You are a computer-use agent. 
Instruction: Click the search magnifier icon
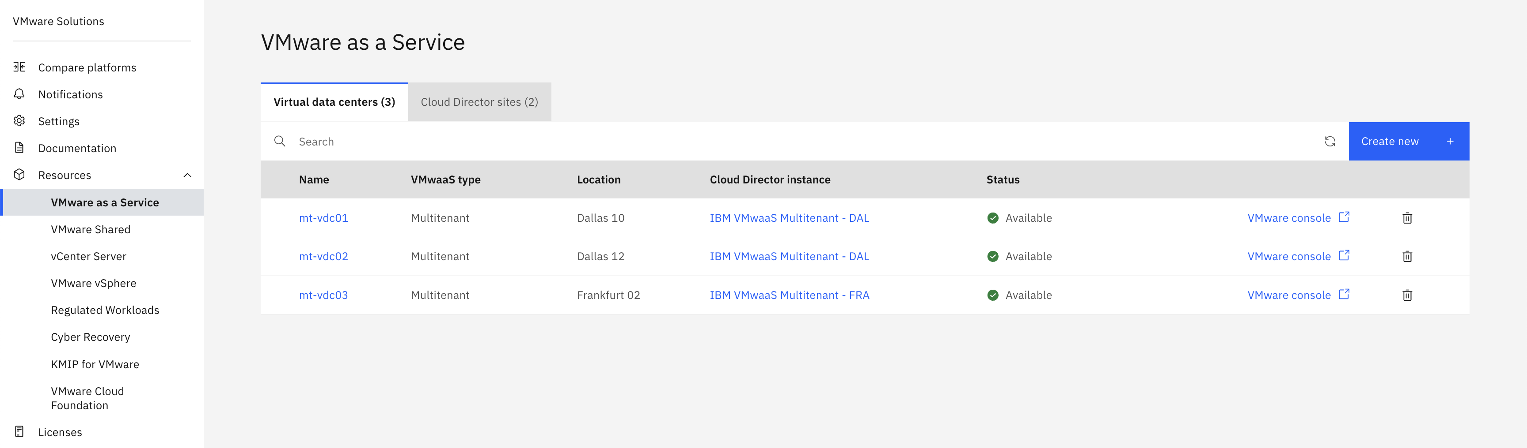[x=280, y=142]
